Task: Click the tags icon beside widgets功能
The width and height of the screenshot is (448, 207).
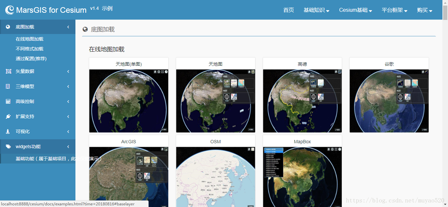Action: pos(8,147)
